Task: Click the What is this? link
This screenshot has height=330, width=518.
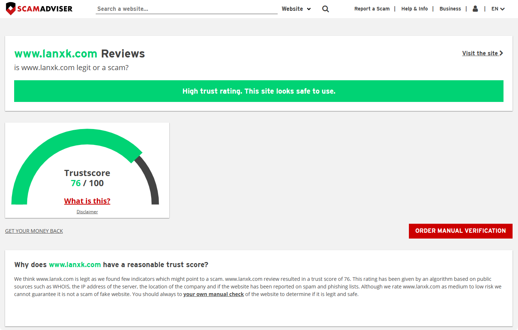Action: [x=87, y=201]
